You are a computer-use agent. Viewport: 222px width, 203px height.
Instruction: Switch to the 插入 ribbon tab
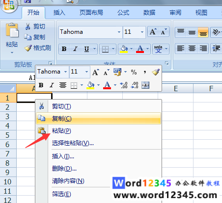point(59,13)
